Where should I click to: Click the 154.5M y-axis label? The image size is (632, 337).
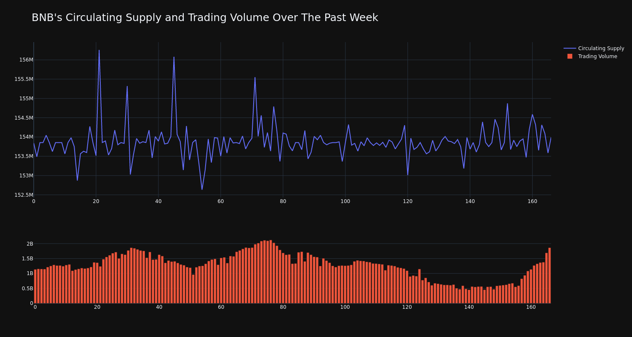tap(24, 118)
